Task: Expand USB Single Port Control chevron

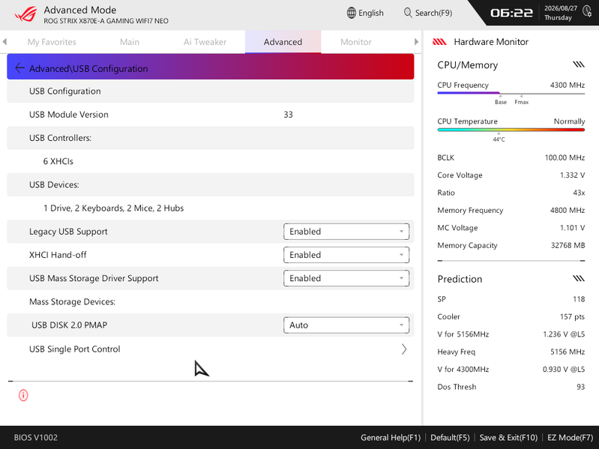Action: pos(404,349)
